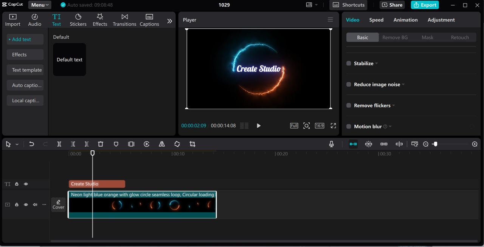Expand the Reduce image noise options arrow
484x247 pixels.
tap(403, 85)
